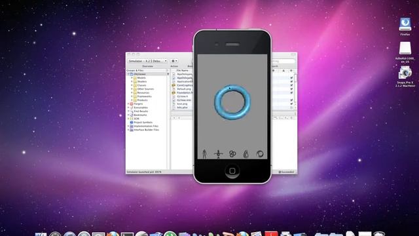Click the Simulator launched status bar text
419x236 pixels.
[x=144, y=172]
